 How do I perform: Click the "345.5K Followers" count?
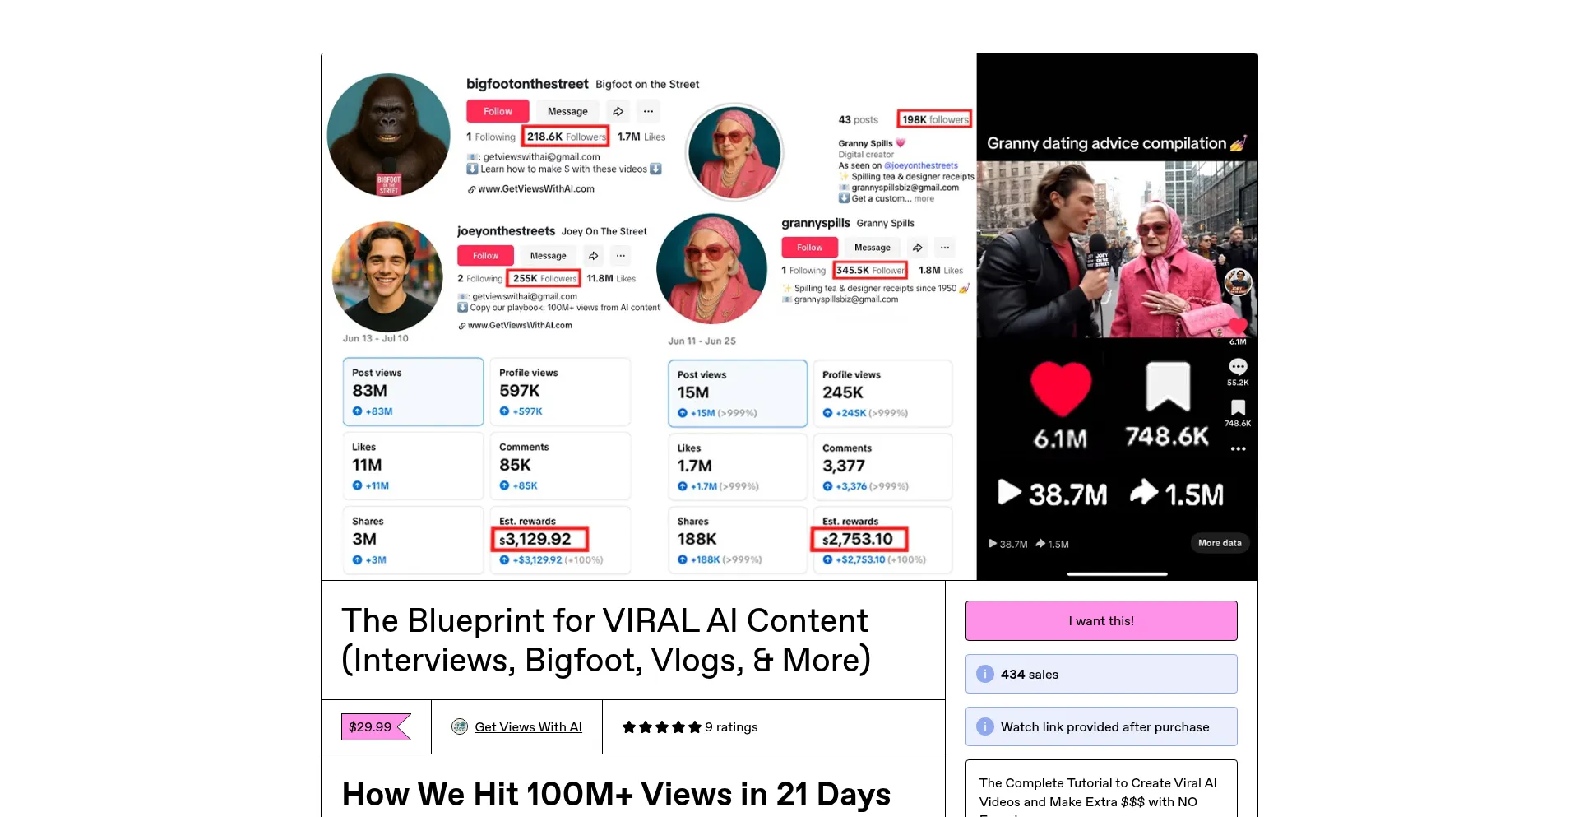pyautogui.click(x=870, y=271)
